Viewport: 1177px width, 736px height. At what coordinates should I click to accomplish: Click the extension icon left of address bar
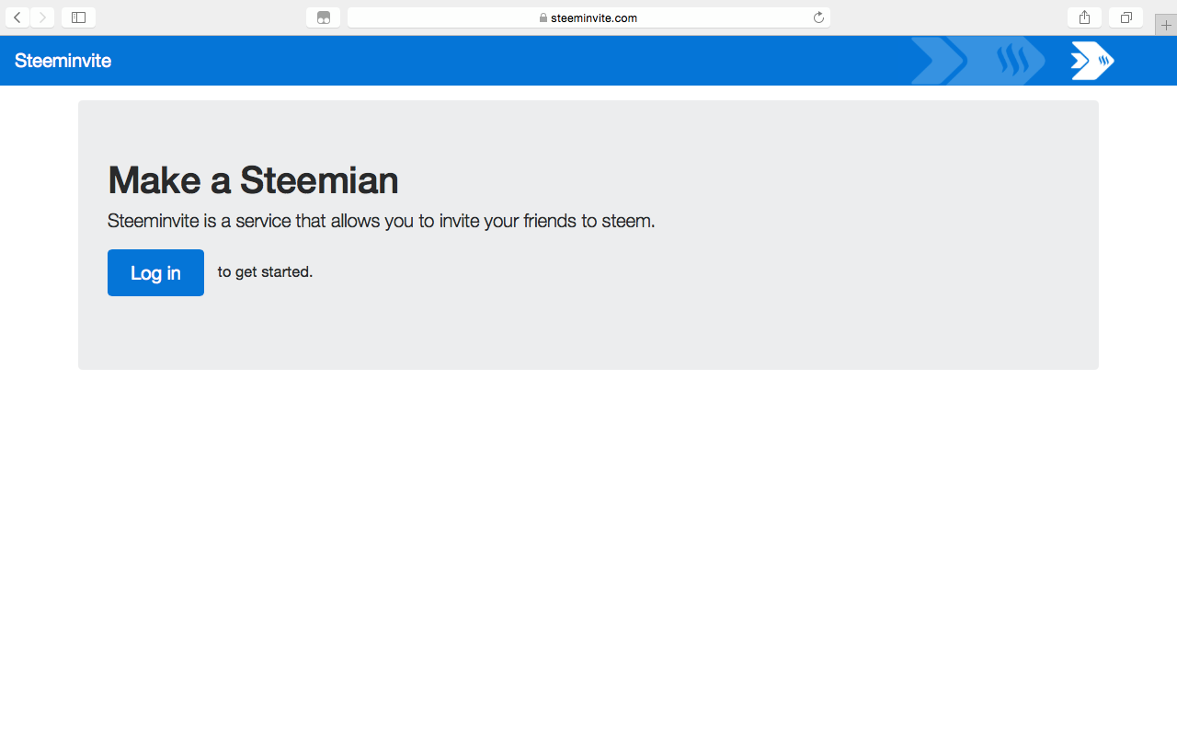pyautogui.click(x=323, y=17)
